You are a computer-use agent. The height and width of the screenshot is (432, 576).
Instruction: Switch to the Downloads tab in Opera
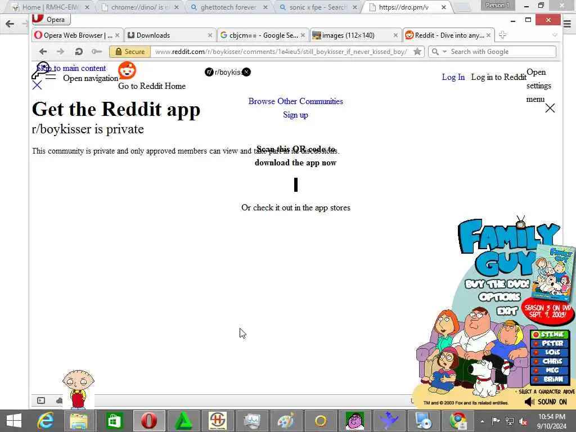point(169,35)
